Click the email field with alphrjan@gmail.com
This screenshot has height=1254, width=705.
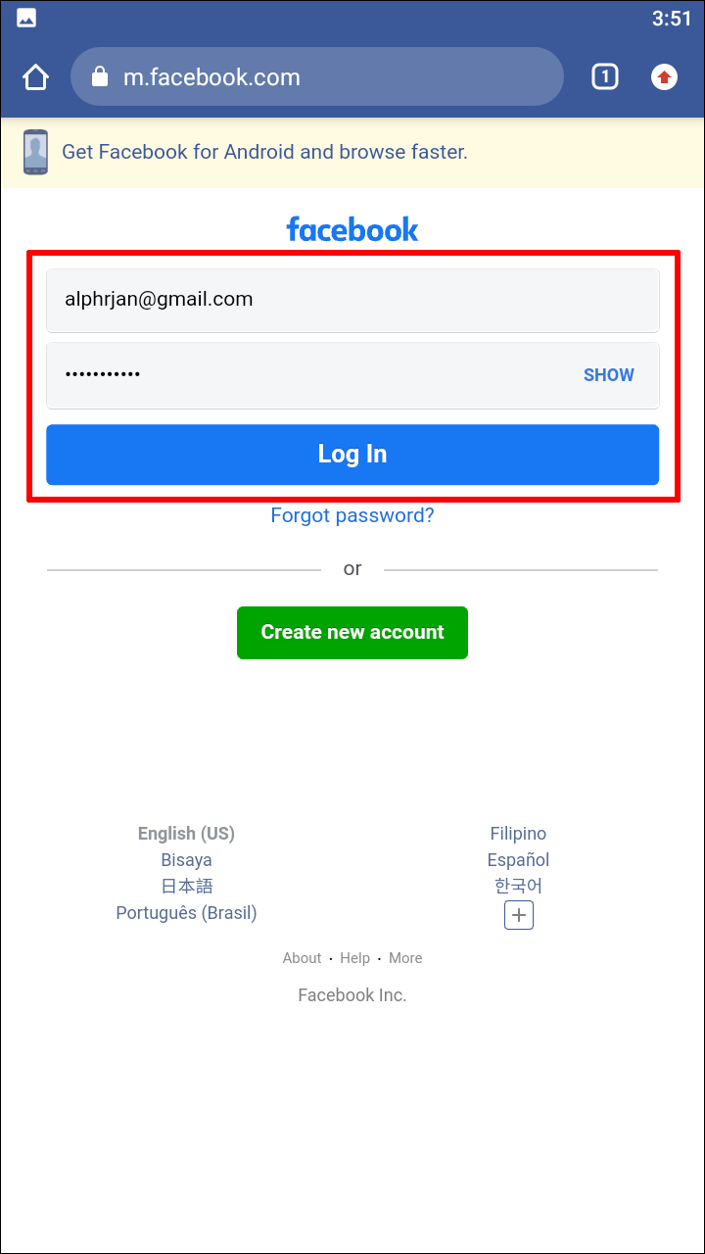pos(352,301)
